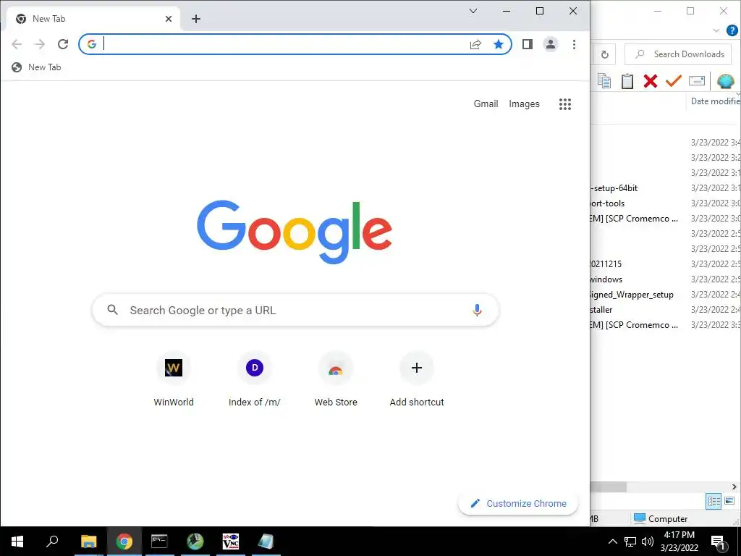Open Chrome side panel icon
The height and width of the screenshot is (556, 741).
click(x=528, y=44)
